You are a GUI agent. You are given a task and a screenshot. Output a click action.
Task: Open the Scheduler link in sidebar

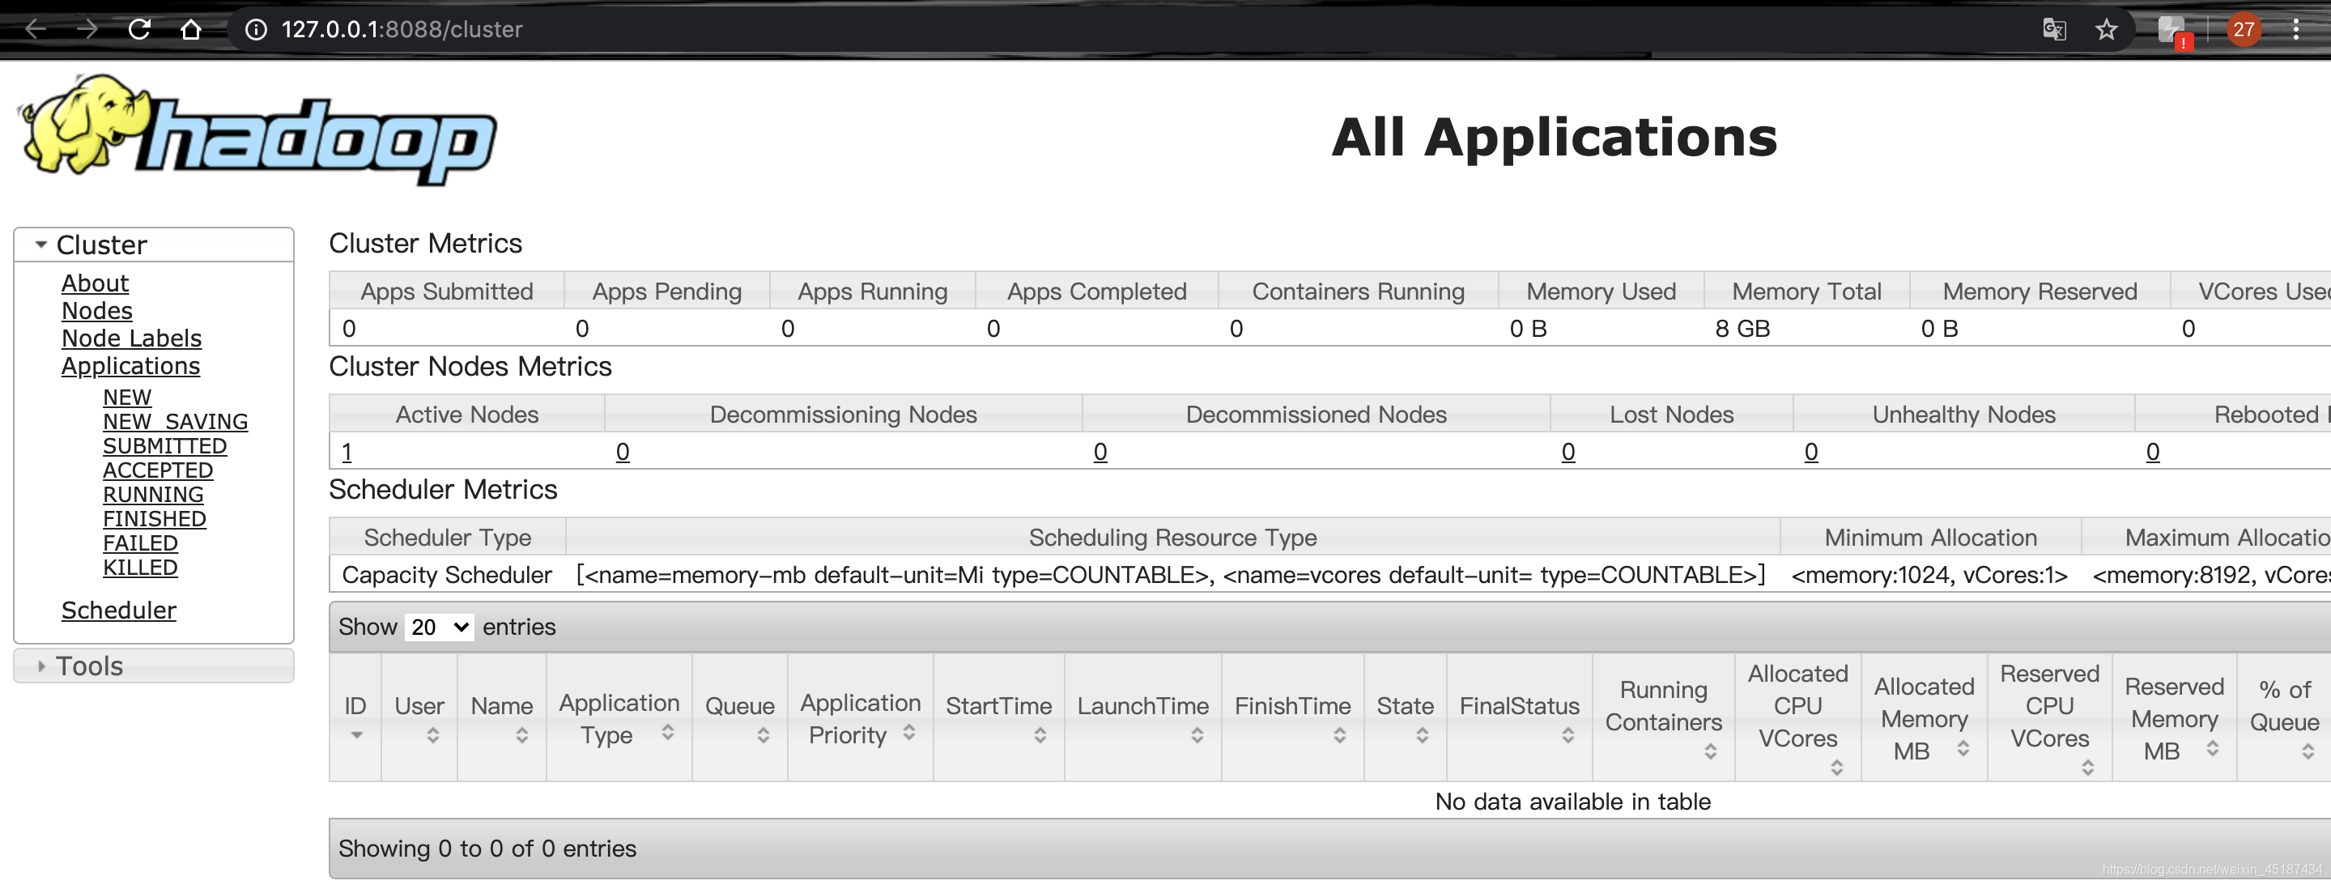(x=118, y=610)
